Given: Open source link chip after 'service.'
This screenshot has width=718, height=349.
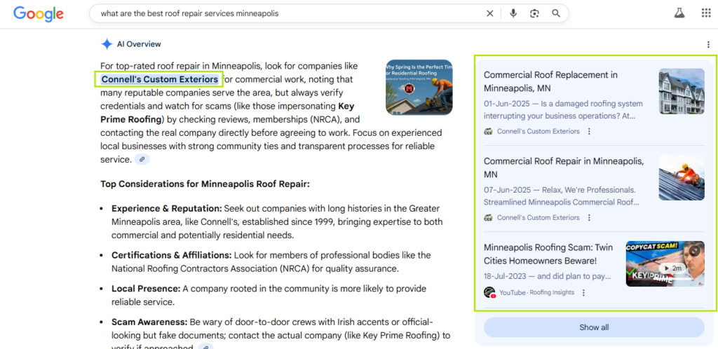Looking at the screenshot, I should tap(142, 160).
